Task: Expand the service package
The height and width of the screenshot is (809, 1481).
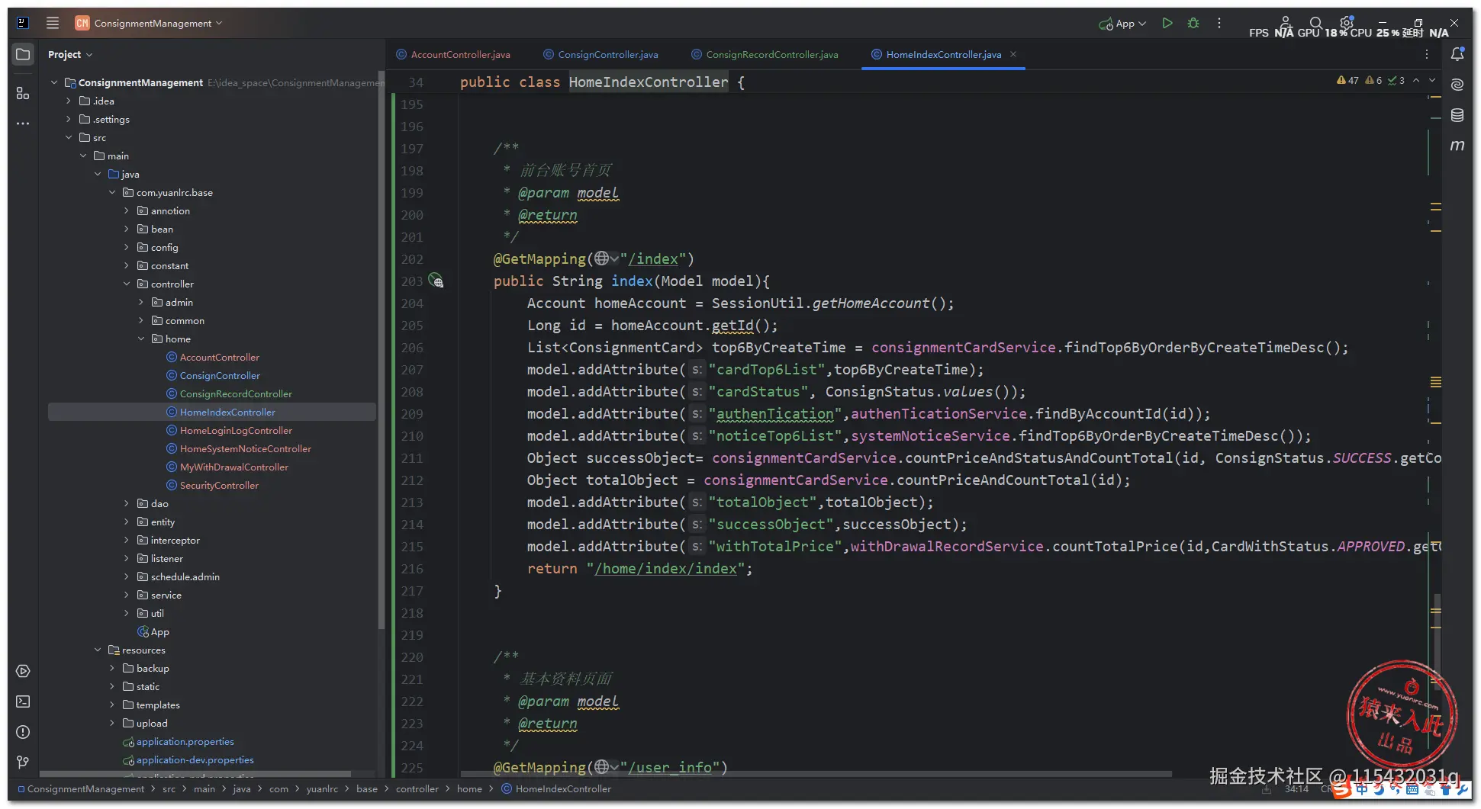Action: click(x=127, y=595)
